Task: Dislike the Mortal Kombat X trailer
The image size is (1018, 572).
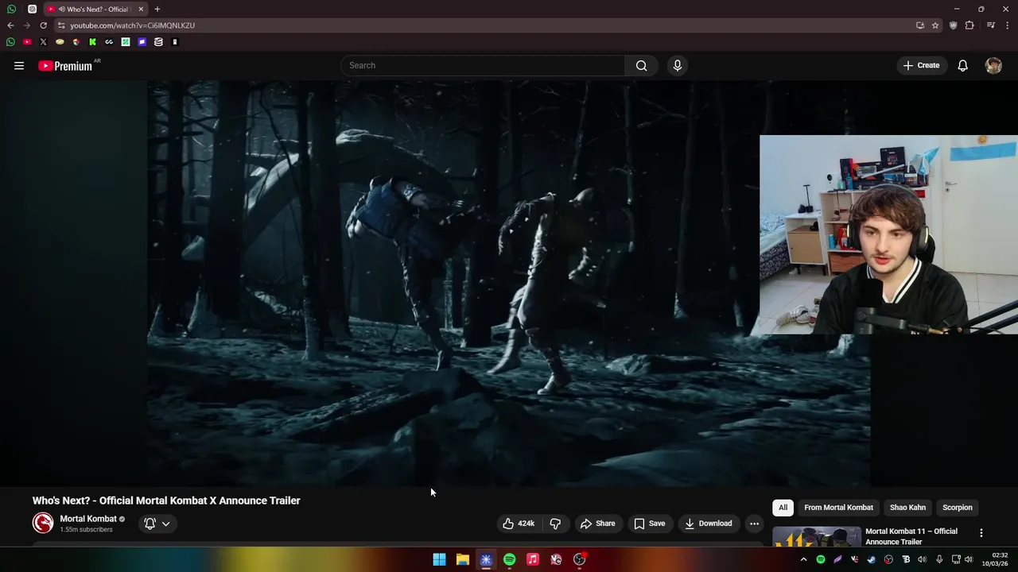Action: [555, 524]
